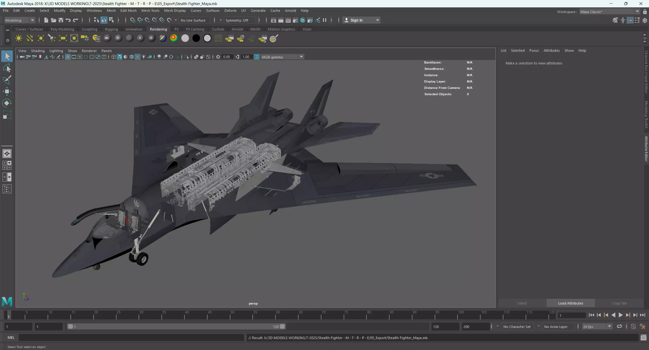The height and width of the screenshot is (350, 649).
Task: Save the scene with the floppy icon
Action: [x=61, y=20]
